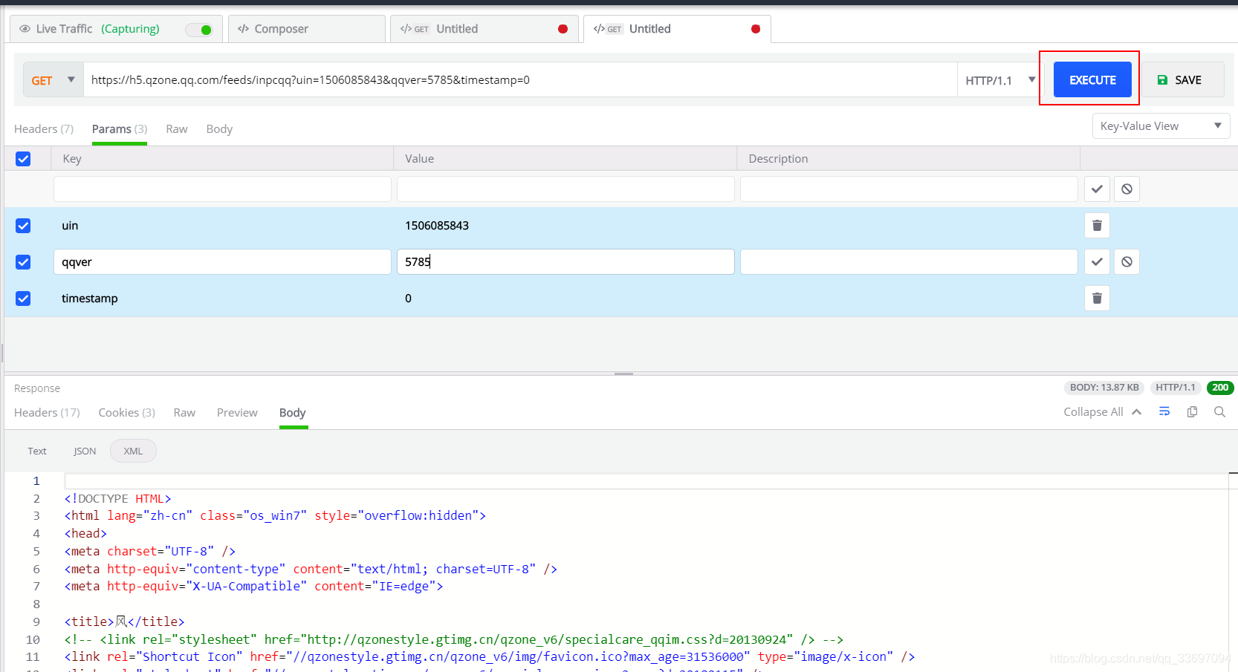Open the HTTP/1.1 protocol dropdown

[1000, 79]
